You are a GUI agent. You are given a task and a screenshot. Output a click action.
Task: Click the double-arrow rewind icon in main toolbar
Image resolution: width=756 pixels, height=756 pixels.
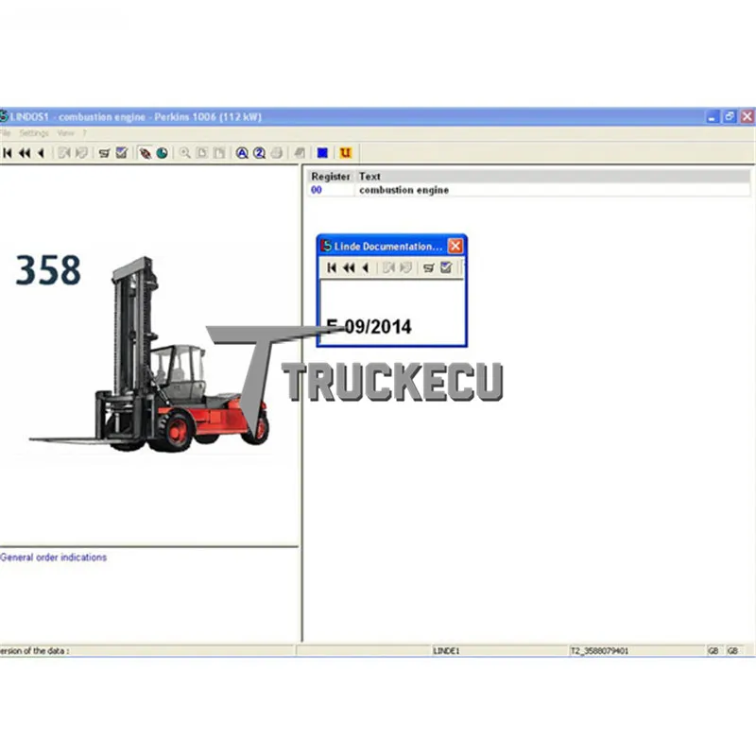(25, 153)
